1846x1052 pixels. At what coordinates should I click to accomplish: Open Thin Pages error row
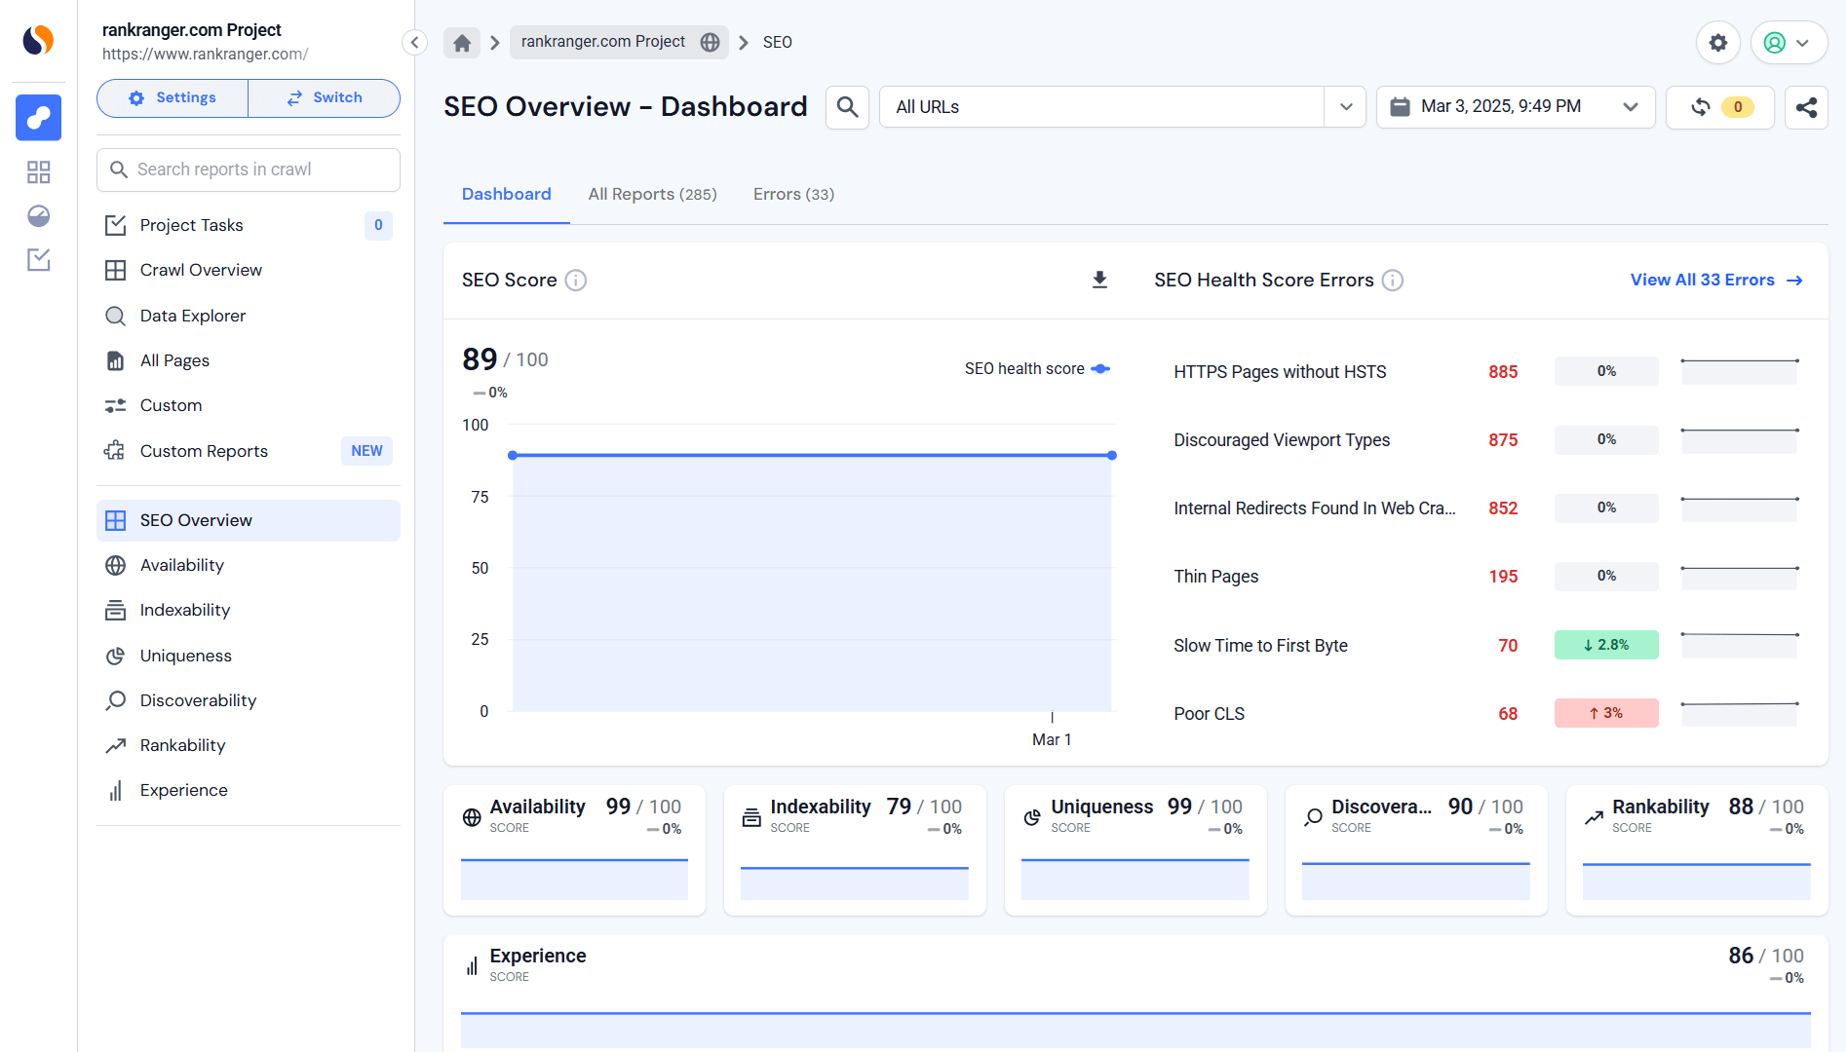(x=1216, y=577)
